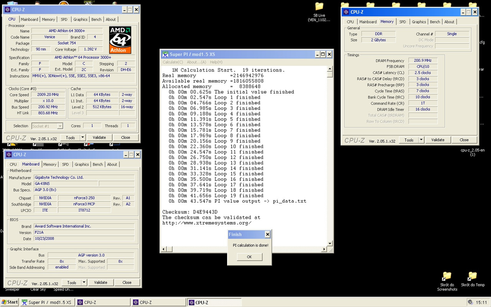Click the BIOS Version value 'F21A'
This screenshot has height=307, width=491.
coord(84,232)
